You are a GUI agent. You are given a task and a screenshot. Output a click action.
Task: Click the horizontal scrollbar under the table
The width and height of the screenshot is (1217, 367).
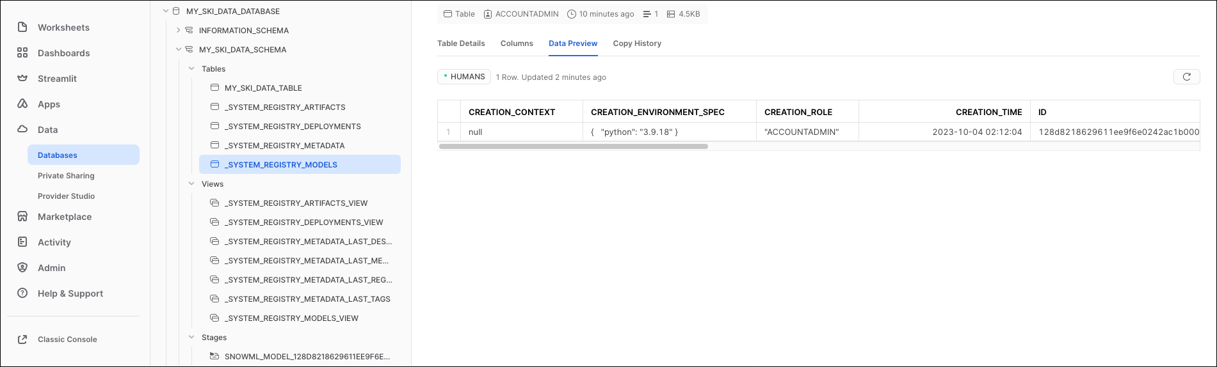pos(573,146)
